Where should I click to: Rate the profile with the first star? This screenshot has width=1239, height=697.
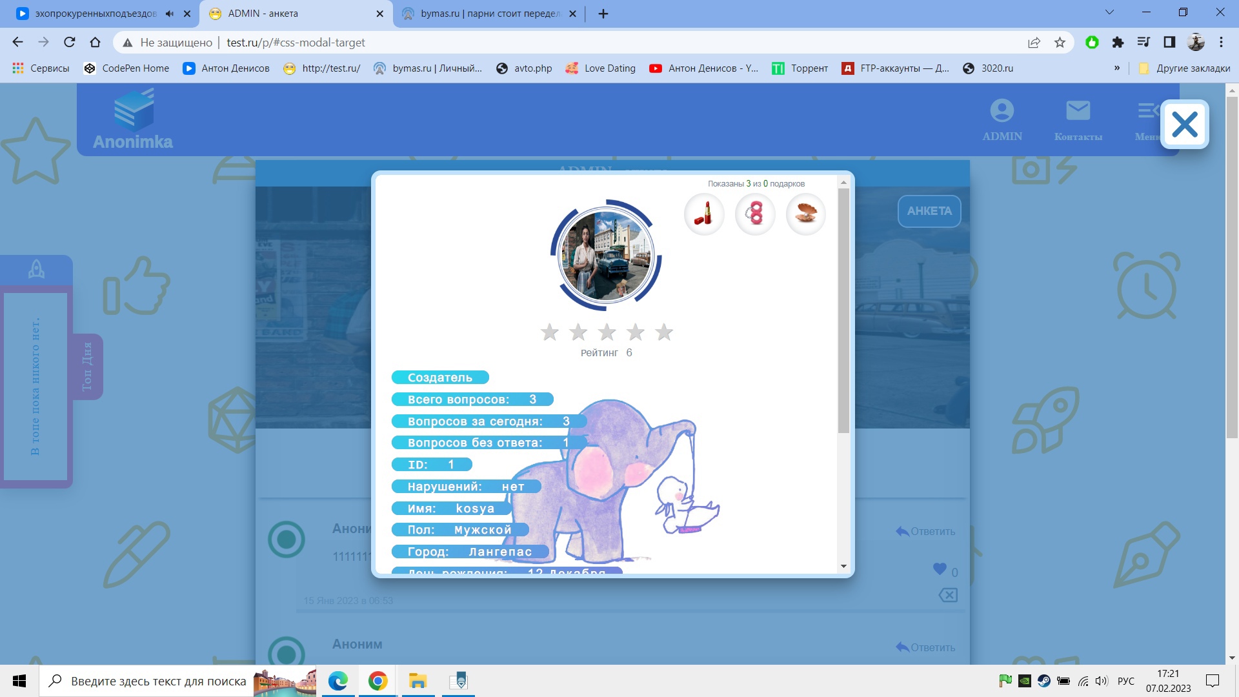550,332
